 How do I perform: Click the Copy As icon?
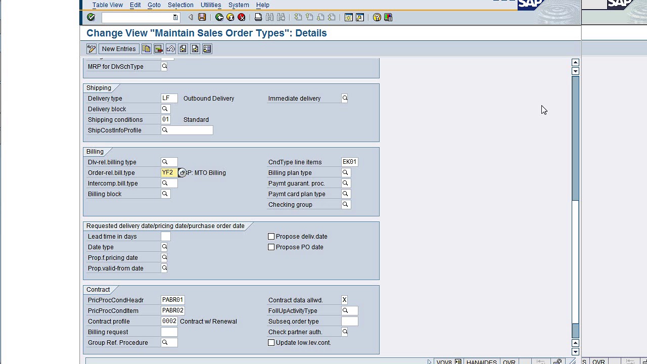pyautogui.click(x=146, y=49)
